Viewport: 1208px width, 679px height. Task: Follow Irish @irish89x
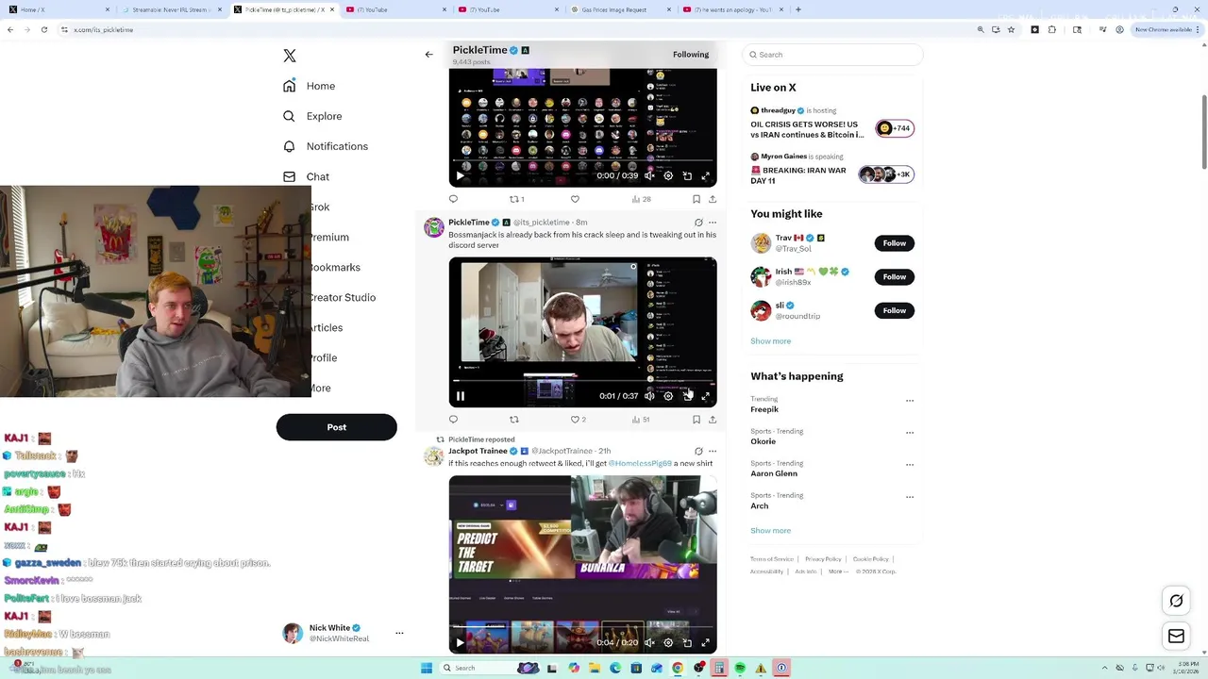coord(895,276)
